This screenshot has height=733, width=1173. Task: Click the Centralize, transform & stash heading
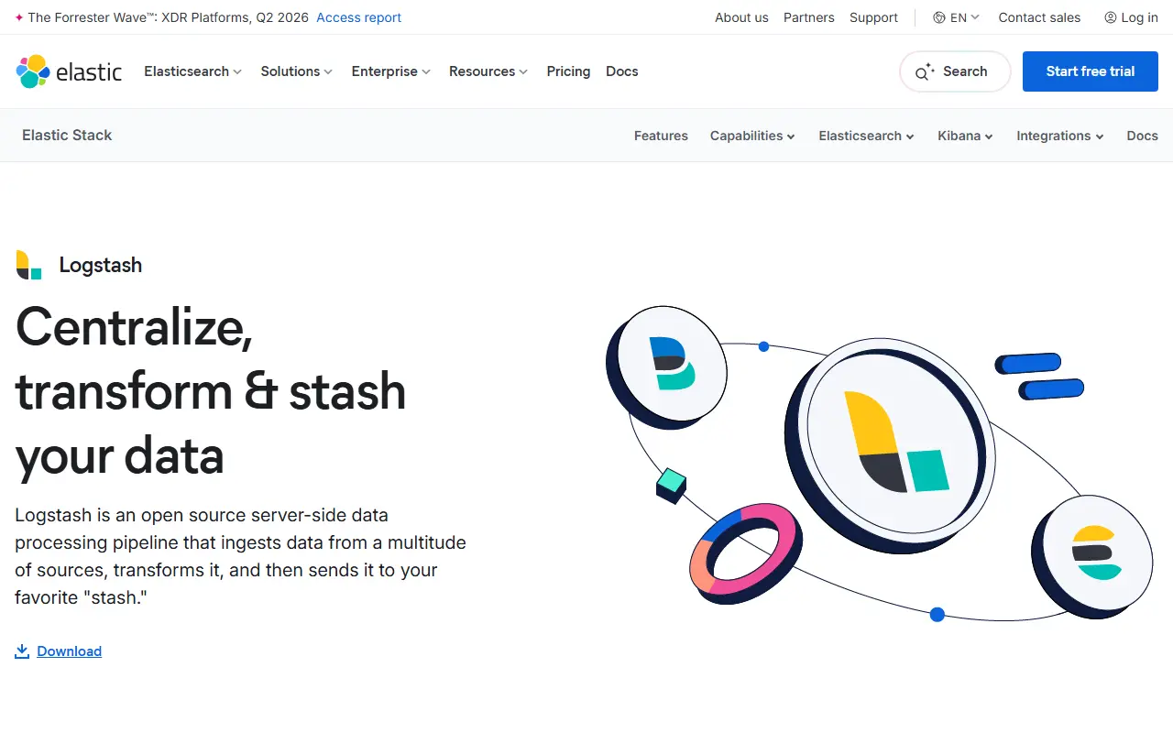211,390
